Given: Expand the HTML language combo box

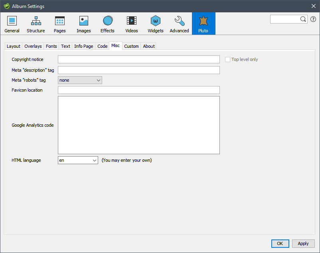Looking at the screenshot, I should point(94,160).
